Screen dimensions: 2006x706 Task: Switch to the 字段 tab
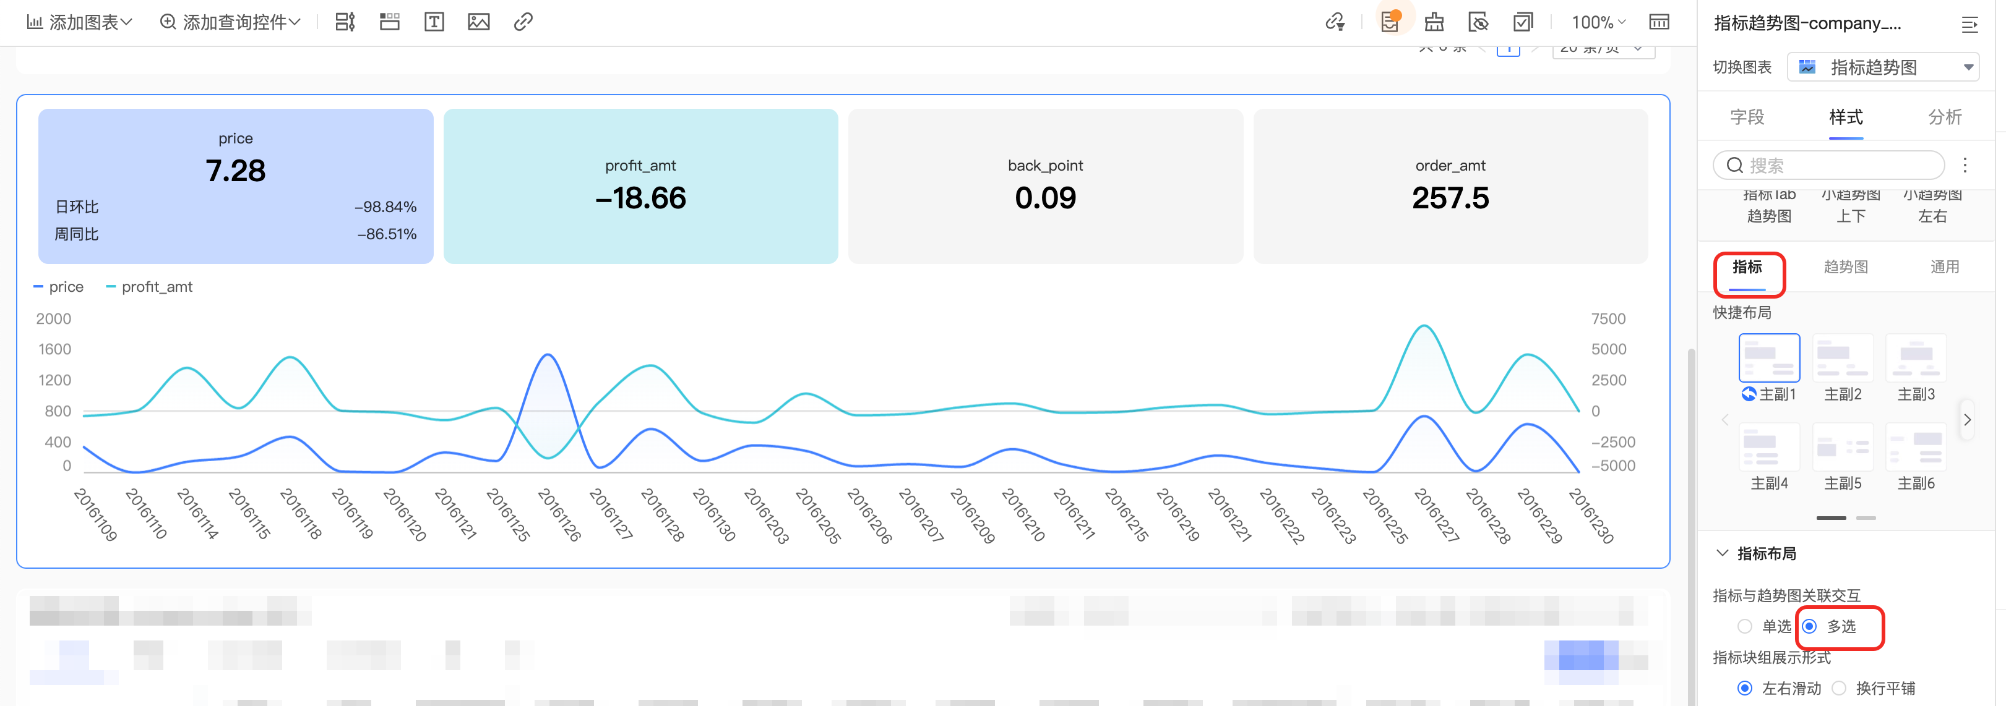1747,117
